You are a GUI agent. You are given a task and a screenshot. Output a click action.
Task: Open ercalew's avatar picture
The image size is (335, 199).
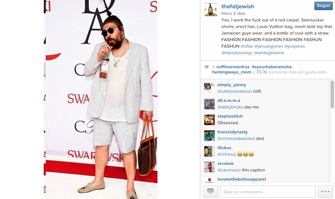pyautogui.click(x=209, y=167)
